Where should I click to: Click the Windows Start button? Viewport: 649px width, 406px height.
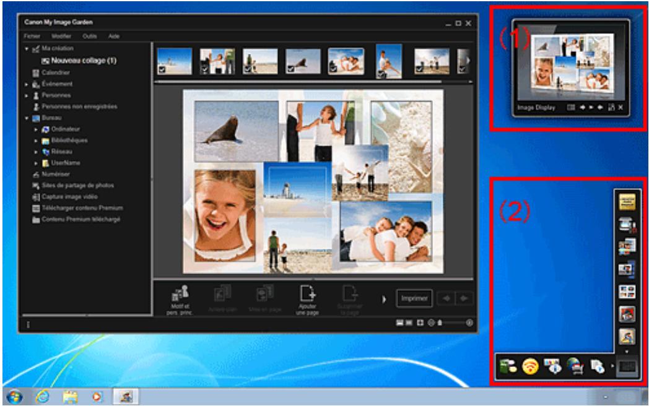[x=15, y=397]
